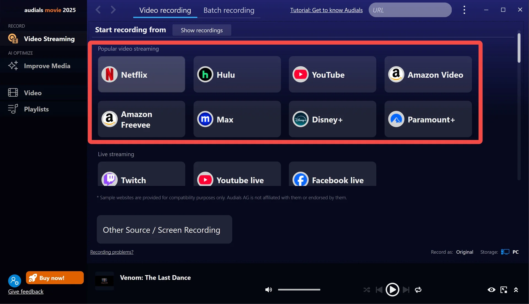Select the Video recording tab
Image resolution: width=529 pixels, height=304 pixels.
[x=165, y=10]
